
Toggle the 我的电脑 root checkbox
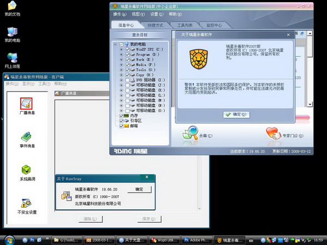(122, 45)
